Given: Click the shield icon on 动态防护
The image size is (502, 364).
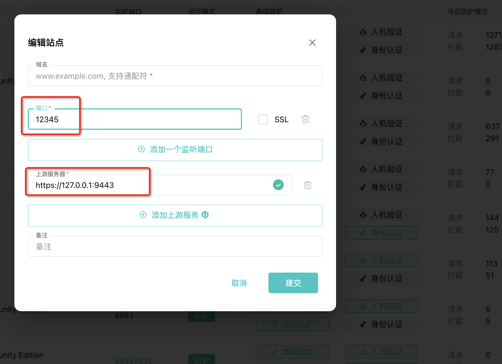Looking at the screenshot, I should [x=274, y=324].
